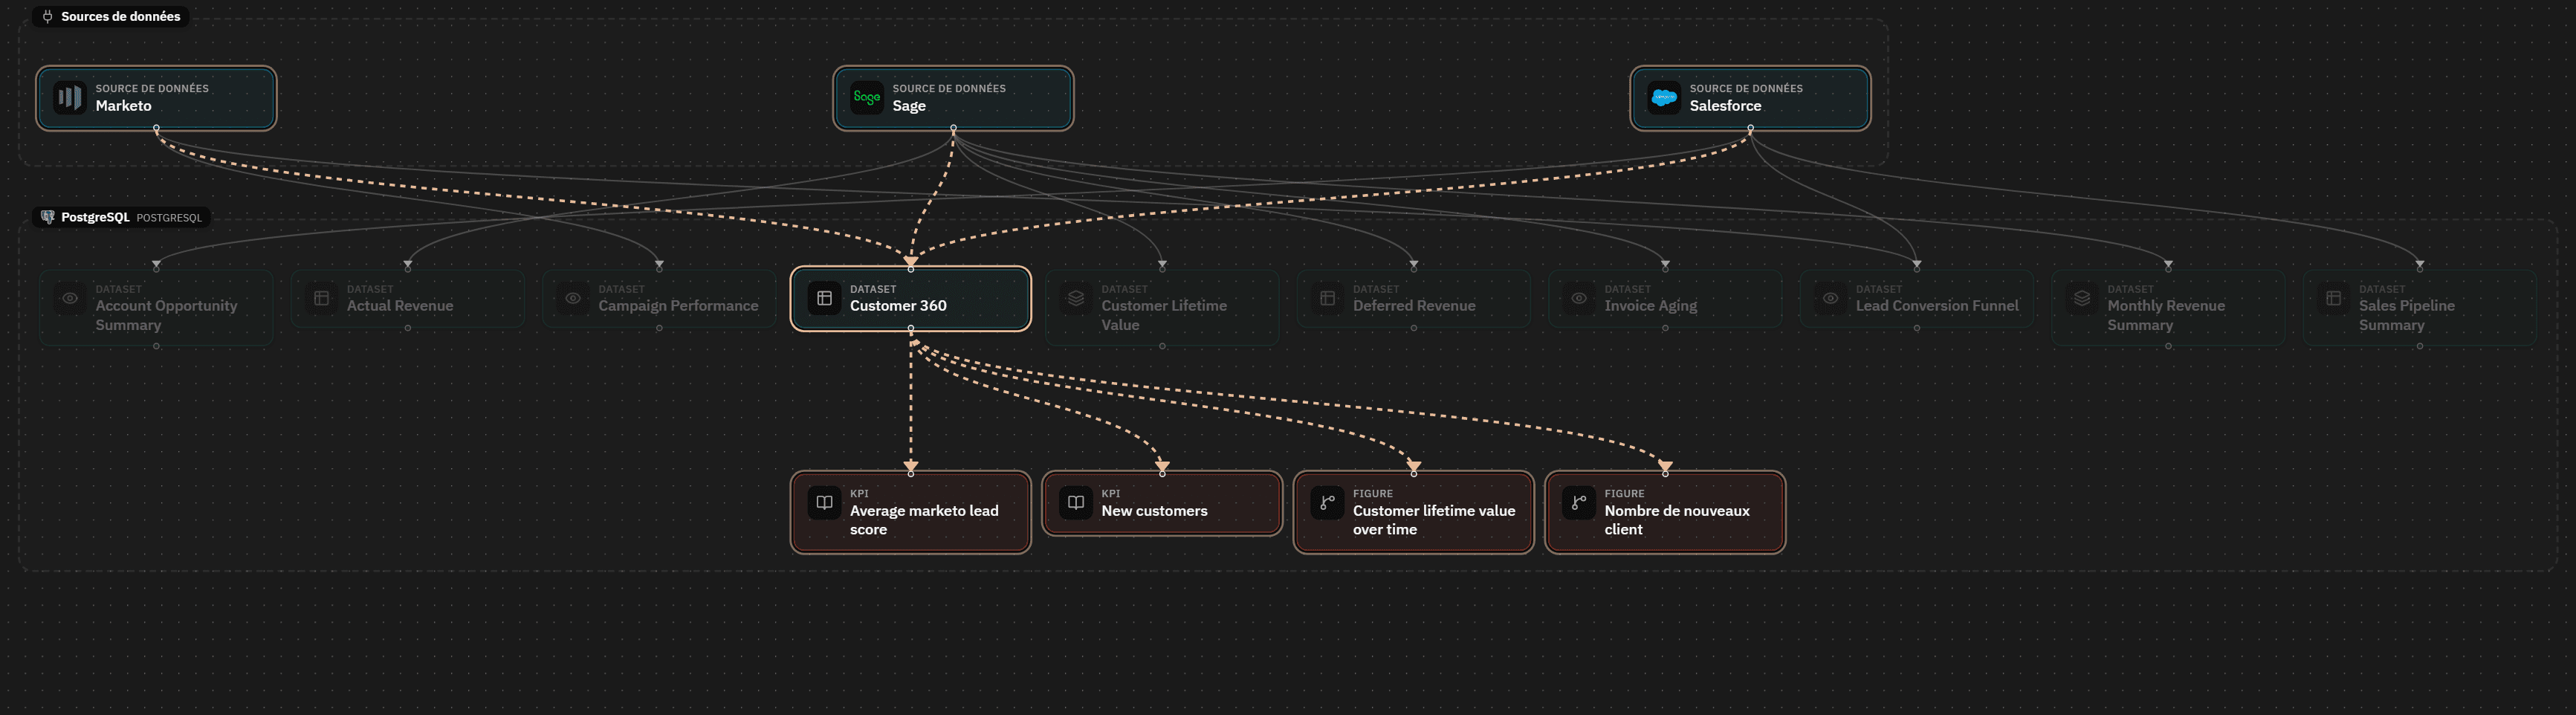Click the Salesforce cloud logo icon
The height and width of the screenshot is (715, 2576).
(1664, 98)
